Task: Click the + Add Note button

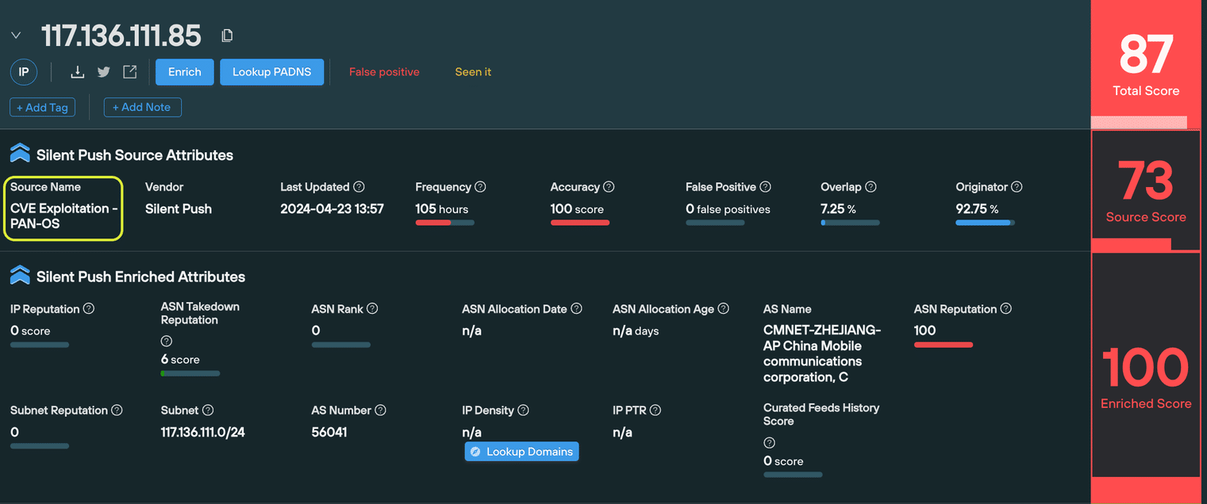Action: (143, 107)
